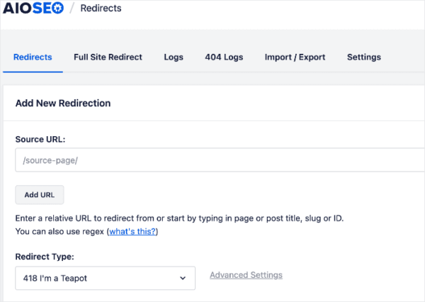Viewport: 425px width, 302px height.
Task: Open the Logs tab
Action: click(174, 57)
